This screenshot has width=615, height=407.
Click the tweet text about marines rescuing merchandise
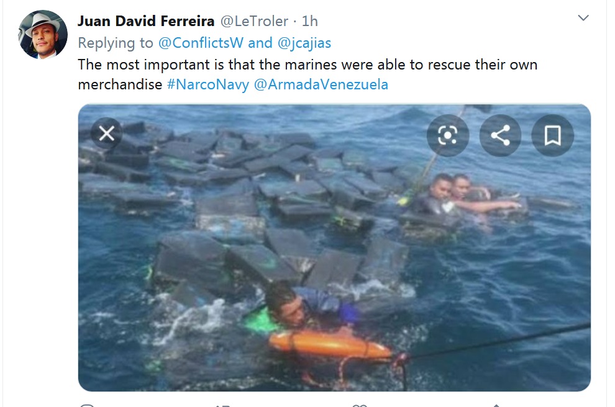click(307, 74)
